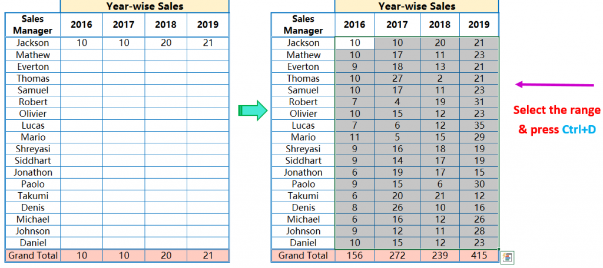The image size is (603, 268).
Task: Click the Year-wise Sales header in left table
Action: pos(145,6)
